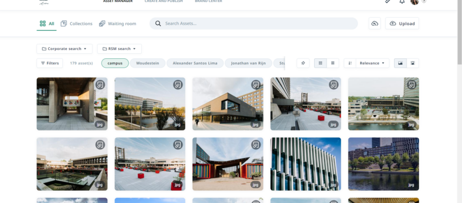Open first-row plaza with red cubes thumbnail
Viewport: 462px width, 203px height.
click(306, 104)
